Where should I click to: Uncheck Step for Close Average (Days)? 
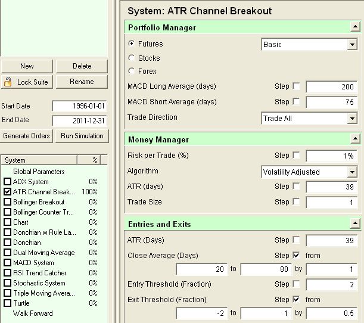pyautogui.click(x=296, y=255)
